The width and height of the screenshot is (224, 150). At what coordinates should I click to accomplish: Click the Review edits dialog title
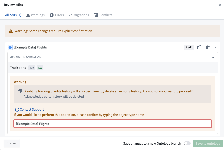pos(13,5)
